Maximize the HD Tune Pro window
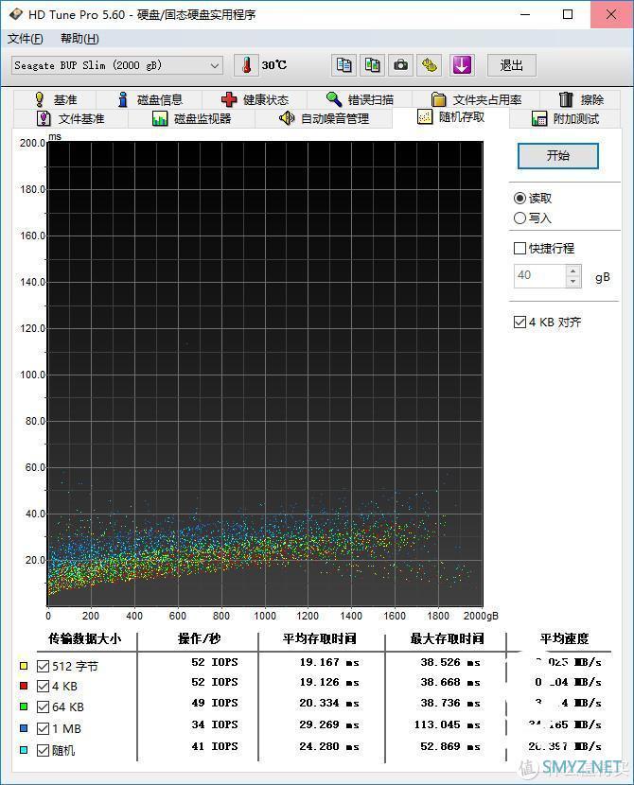634x785 pixels. click(568, 14)
